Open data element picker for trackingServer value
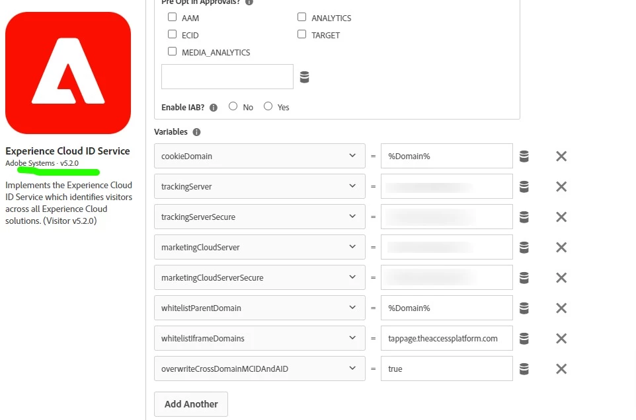This screenshot has width=636, height=420. coord(524,187)
